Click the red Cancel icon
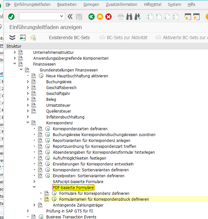208x219 pixels. pos(108,17)
